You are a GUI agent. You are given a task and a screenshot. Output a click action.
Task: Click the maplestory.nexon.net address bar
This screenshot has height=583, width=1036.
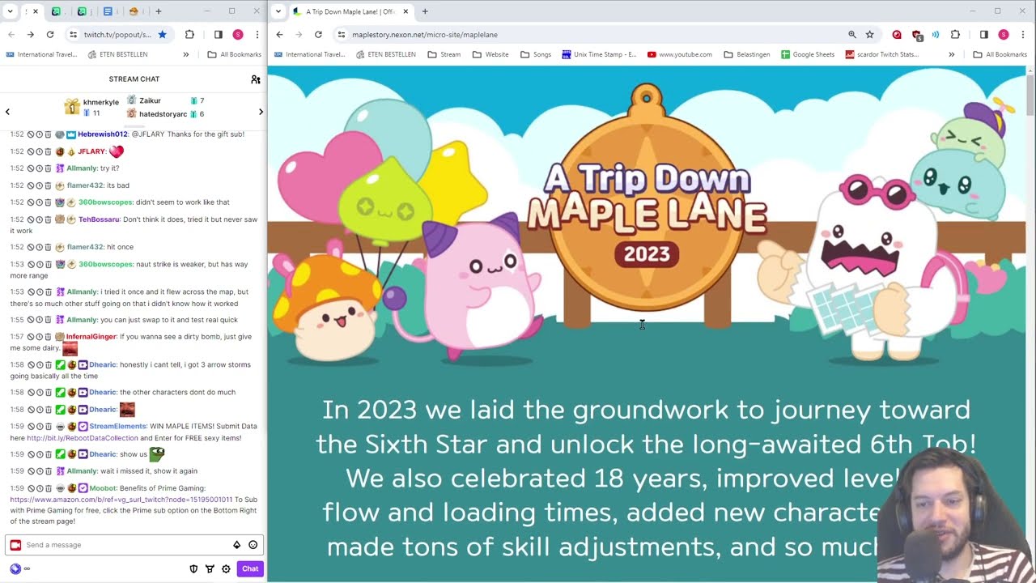click(x=591, y=35)
